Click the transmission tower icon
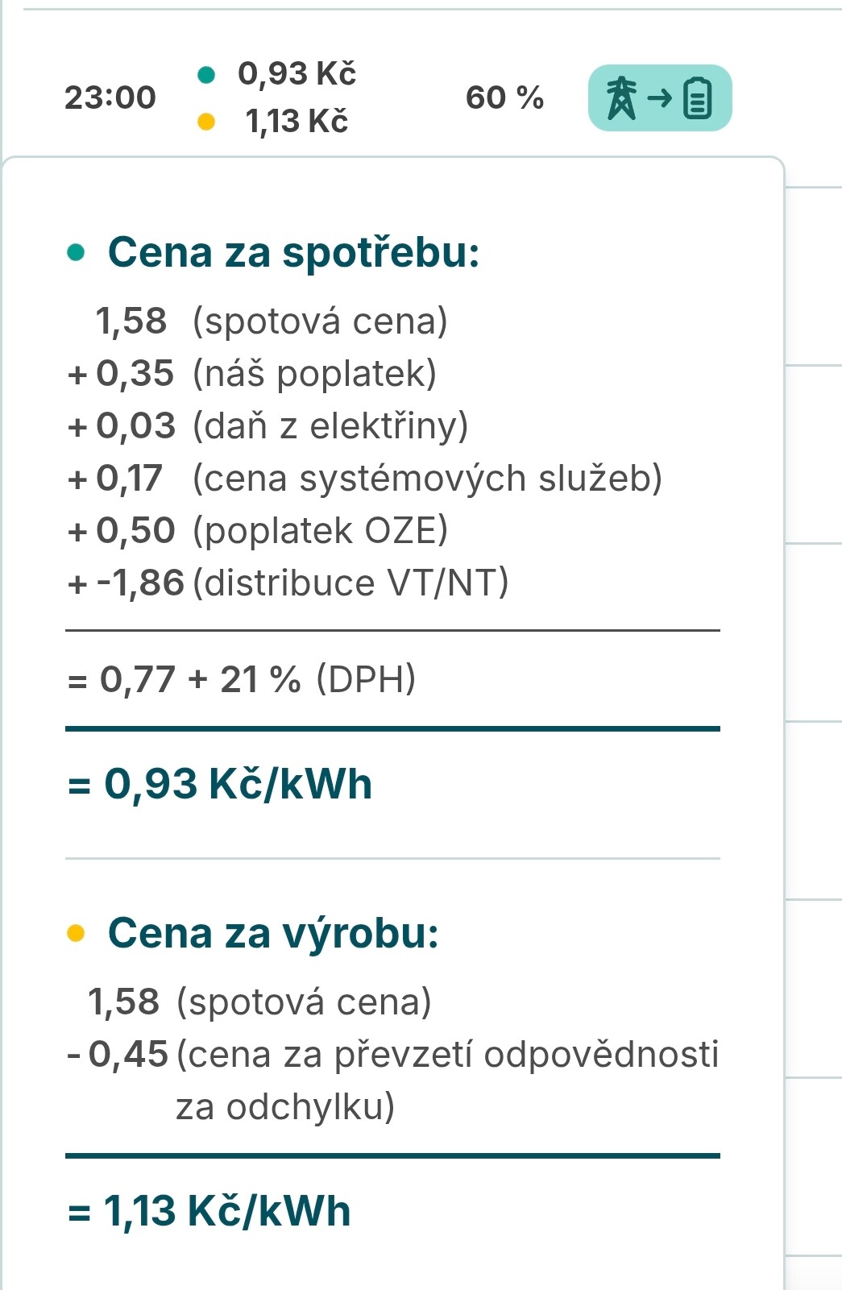Image resolution: width=842 pixels, height=1290 pixels. [x=621, y=98]
